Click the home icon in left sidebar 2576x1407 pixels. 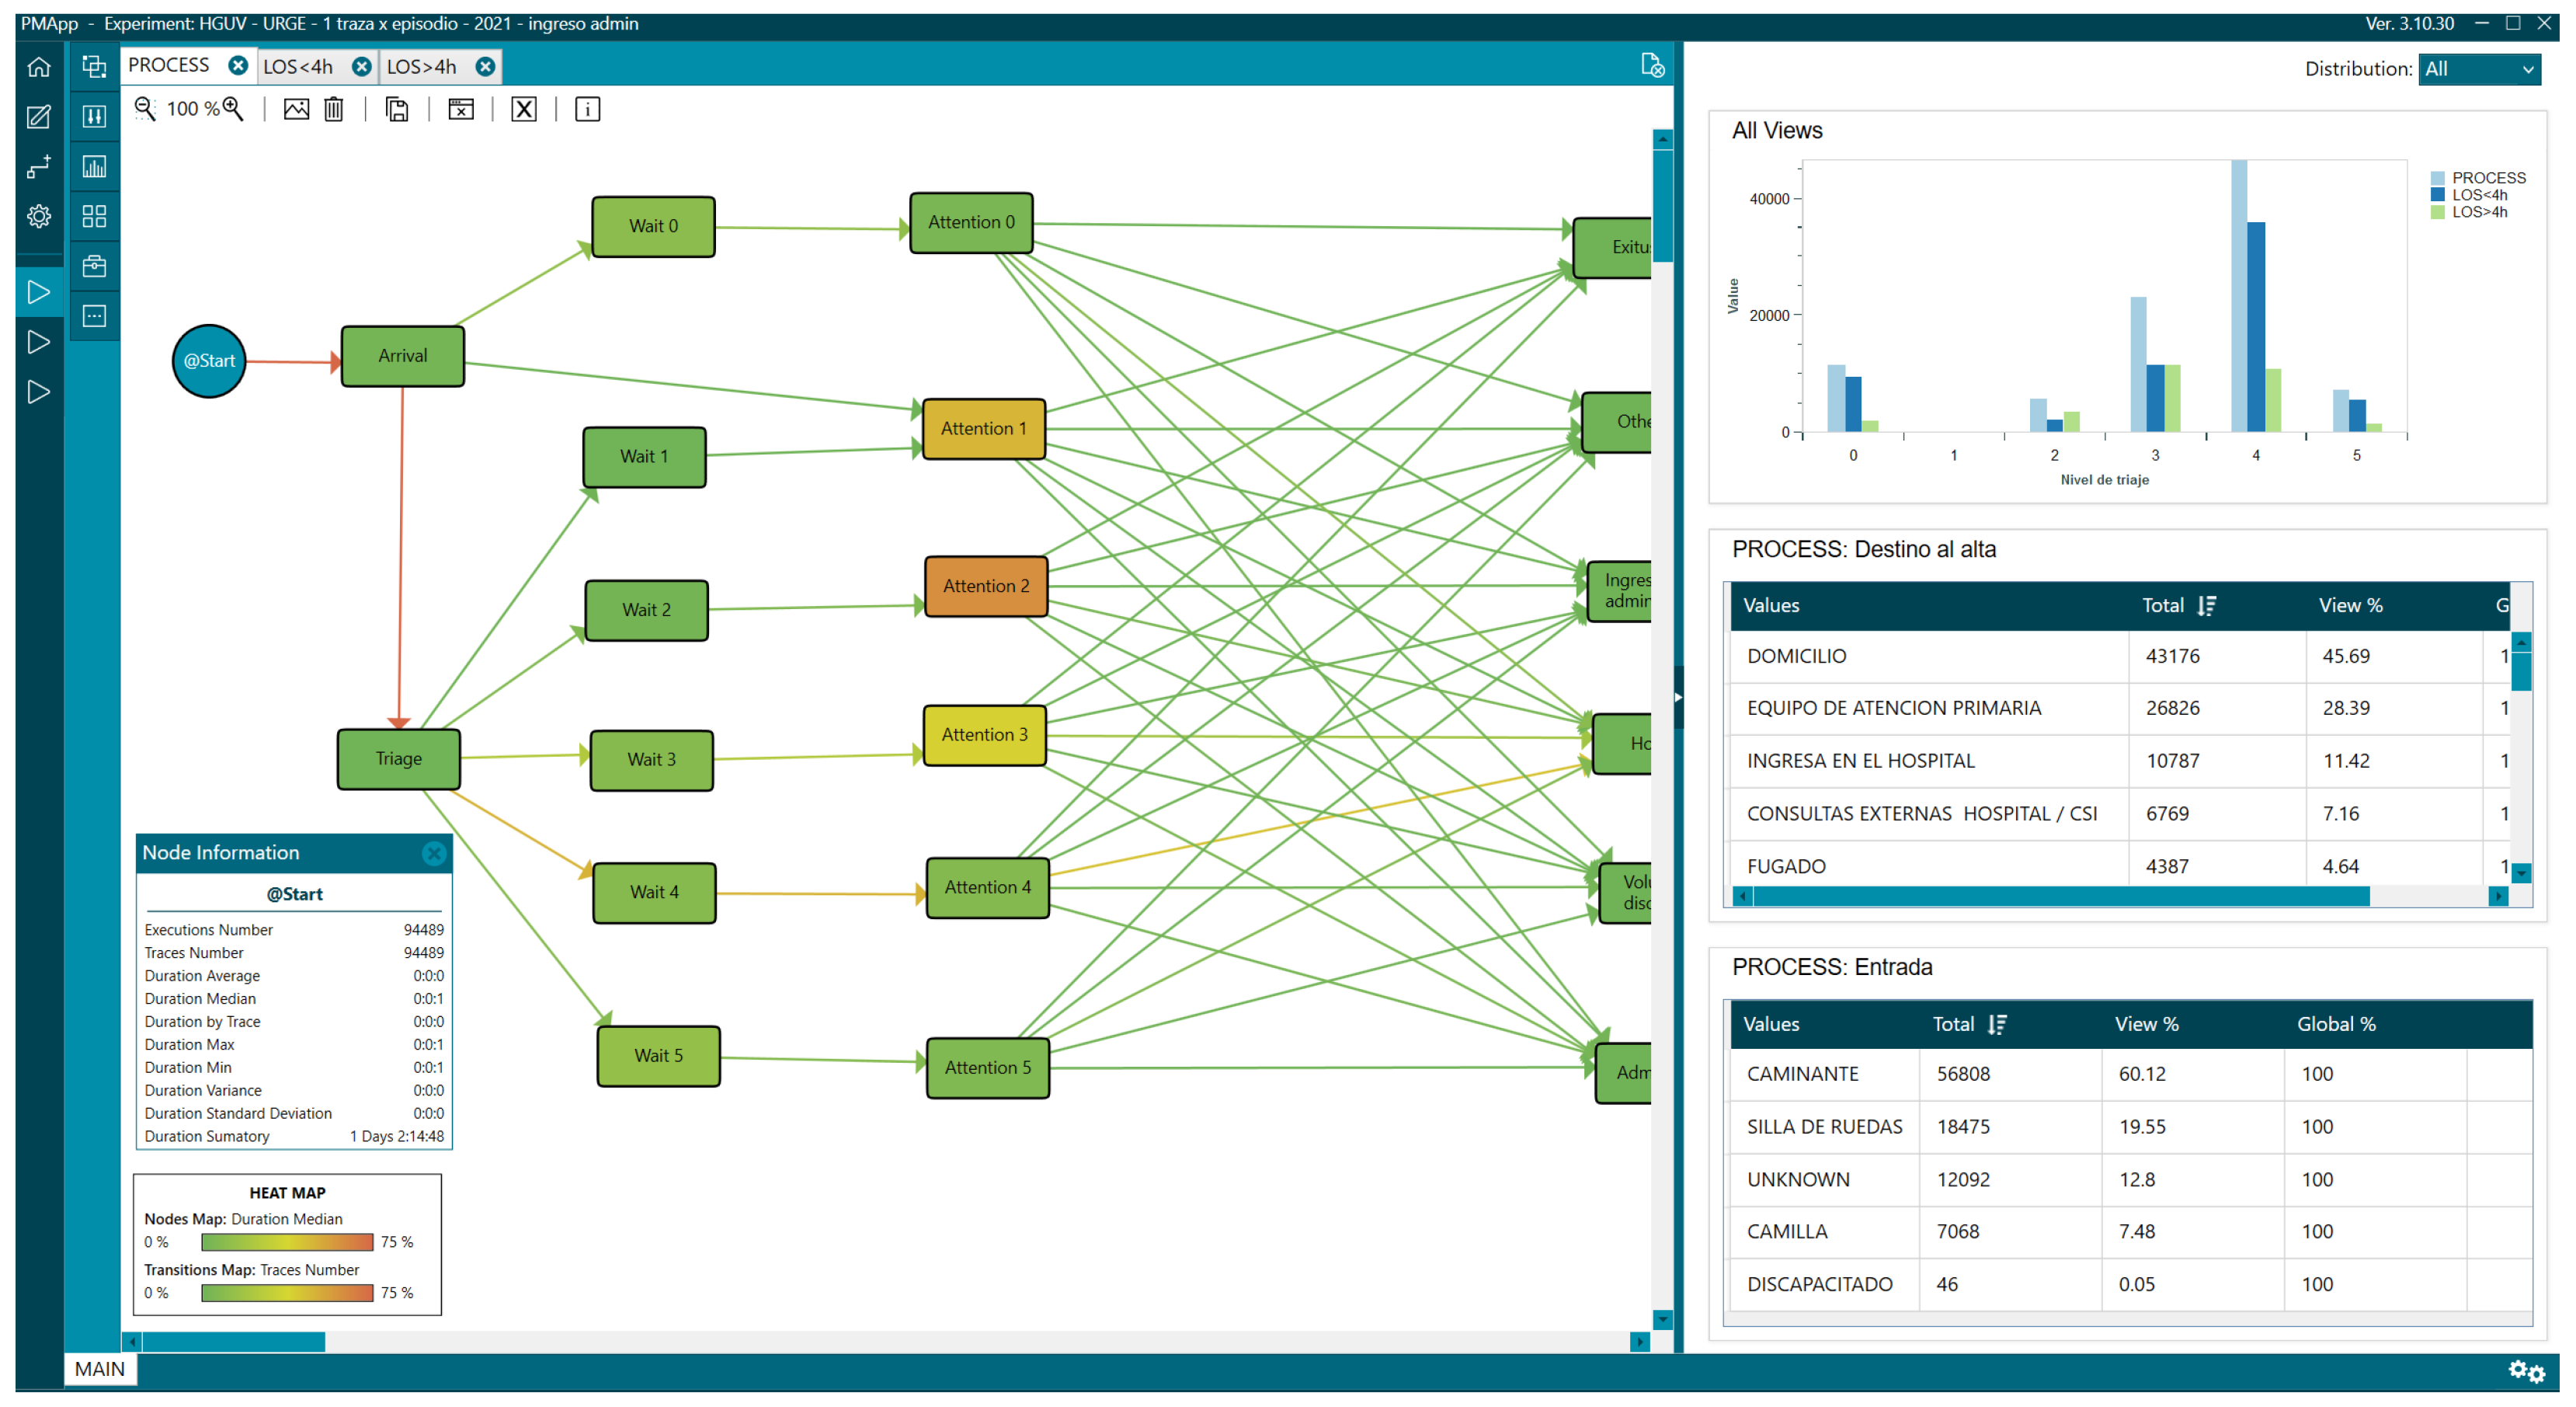pos(39,67)
